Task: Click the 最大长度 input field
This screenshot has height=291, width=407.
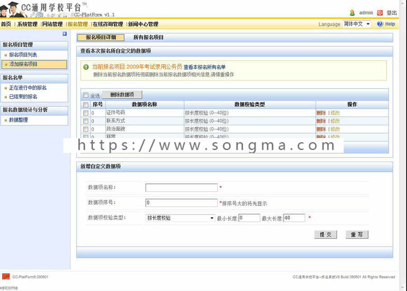Action: coord(294,218)
